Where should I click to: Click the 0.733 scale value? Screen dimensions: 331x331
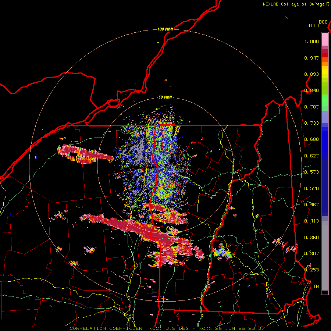click(312, 123)
